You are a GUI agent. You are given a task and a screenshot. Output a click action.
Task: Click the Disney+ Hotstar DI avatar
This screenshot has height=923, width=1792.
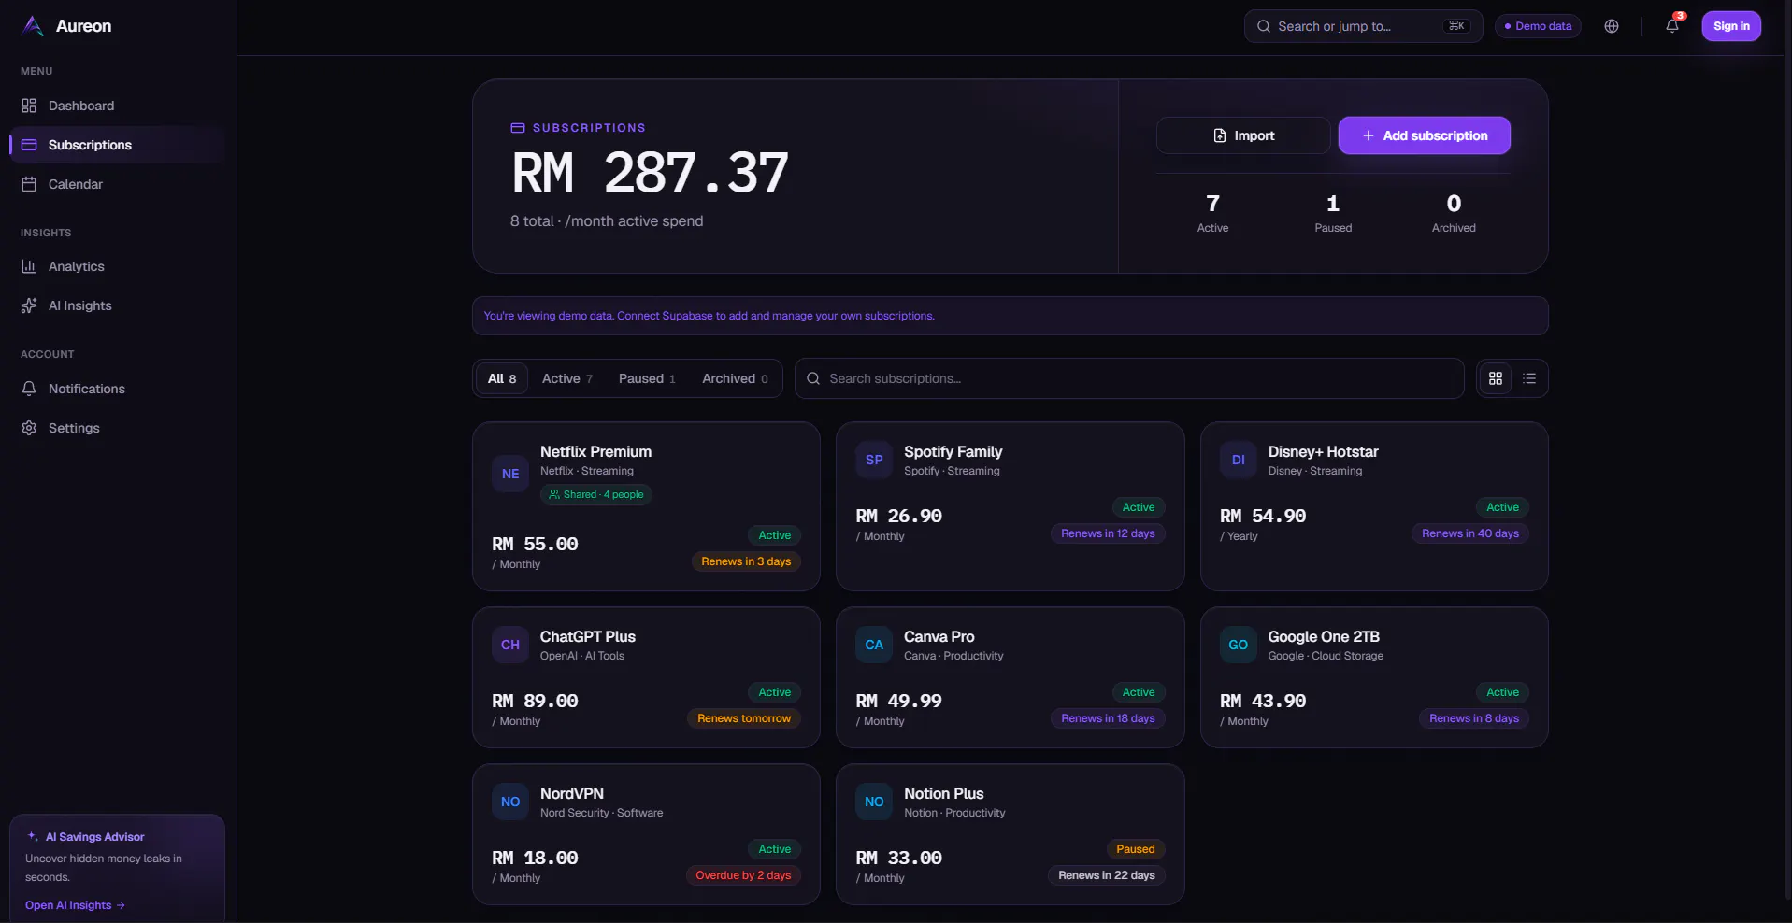pos(1239,460)
